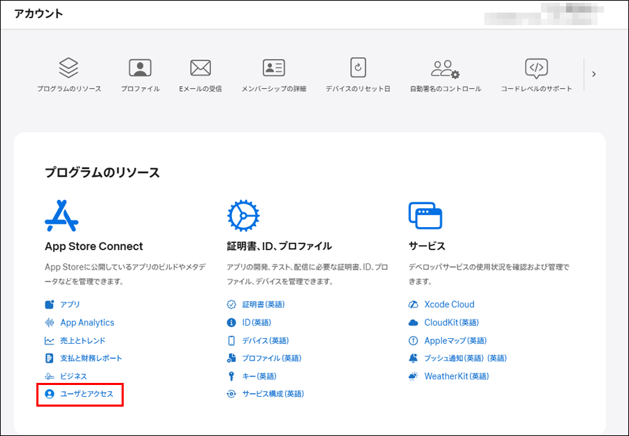Open the ID(英語) link
629x436 pixels.
256,323
